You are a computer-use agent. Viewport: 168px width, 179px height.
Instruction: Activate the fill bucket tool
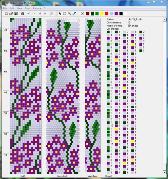[x=70, y=13]
